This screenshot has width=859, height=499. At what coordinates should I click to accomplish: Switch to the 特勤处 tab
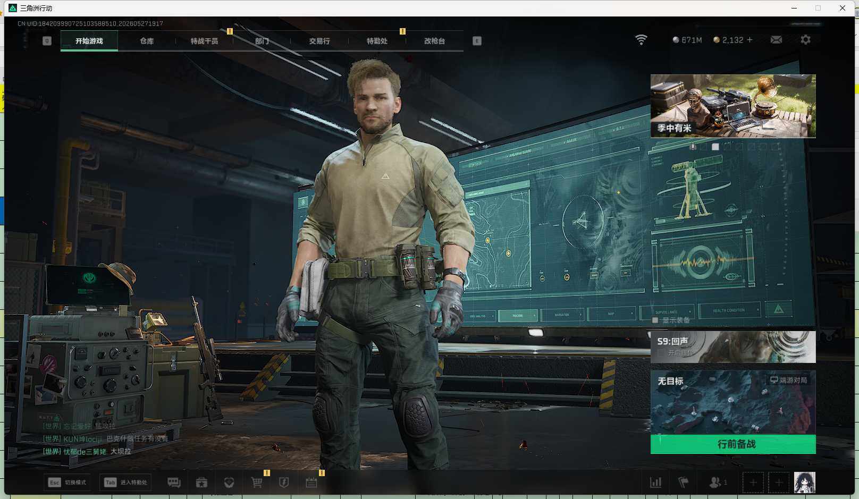377,41
